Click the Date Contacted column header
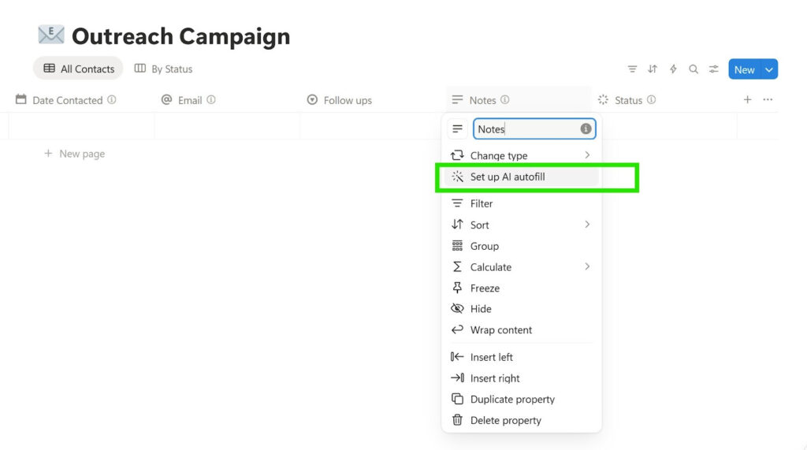807x450 pixels. [x=66, y=100]
